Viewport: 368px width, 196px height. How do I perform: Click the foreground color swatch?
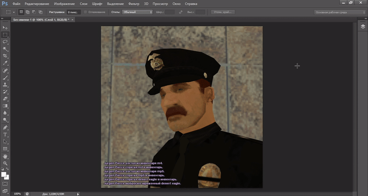[4, 174]
